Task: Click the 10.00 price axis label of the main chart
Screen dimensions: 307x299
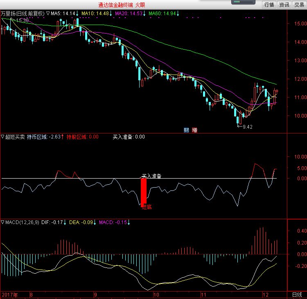Action: 300,116
